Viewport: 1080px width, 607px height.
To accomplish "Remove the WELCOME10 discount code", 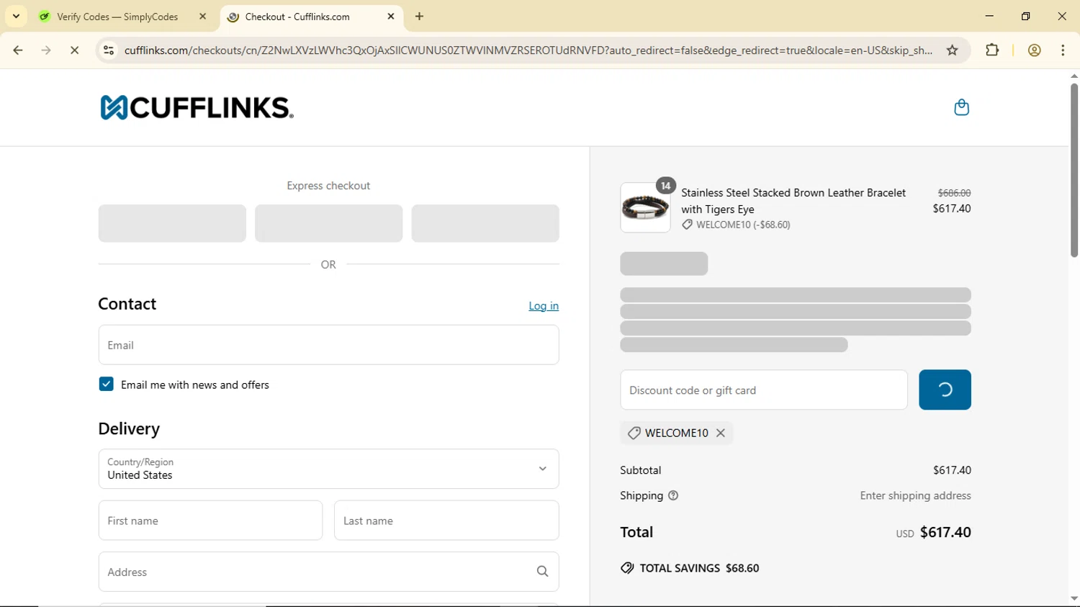I will [721, 433].
